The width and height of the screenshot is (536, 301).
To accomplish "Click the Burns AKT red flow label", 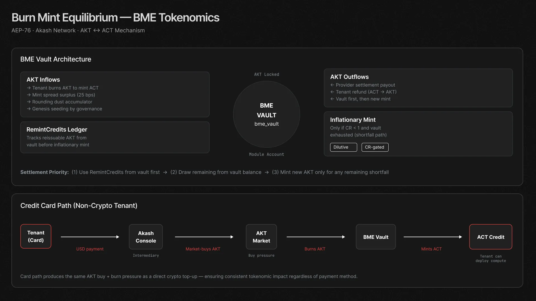I will coord(315,249).
